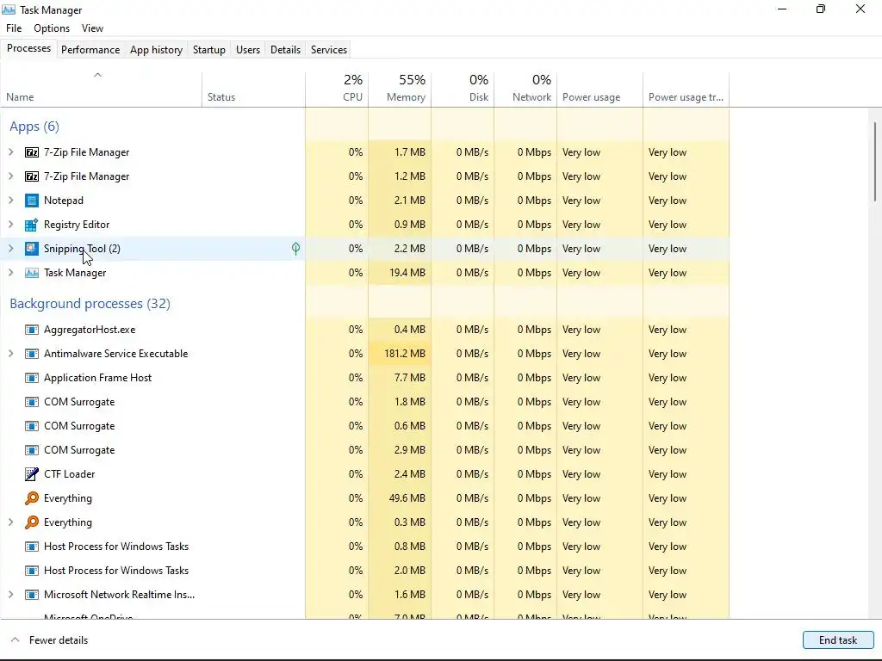Click the Host Process for Windows Tasks icon (0.8 MB)
882x661 pixels.
point(32,547)
